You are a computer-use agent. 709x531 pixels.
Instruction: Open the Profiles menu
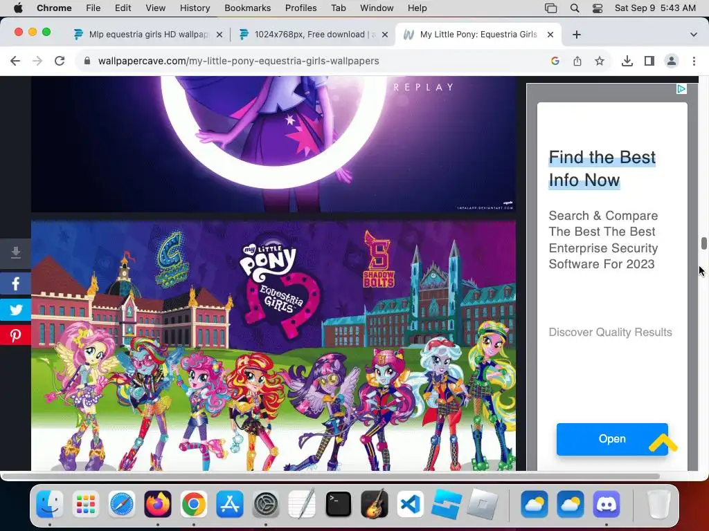[300, 8]
